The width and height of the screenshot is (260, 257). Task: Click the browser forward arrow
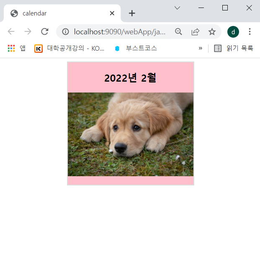point(28,31)
